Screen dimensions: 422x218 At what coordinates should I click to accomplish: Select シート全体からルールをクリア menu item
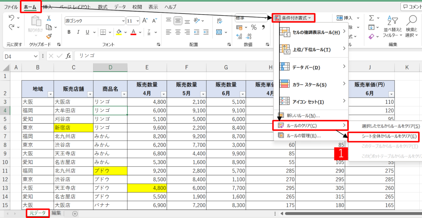(384, 136)
